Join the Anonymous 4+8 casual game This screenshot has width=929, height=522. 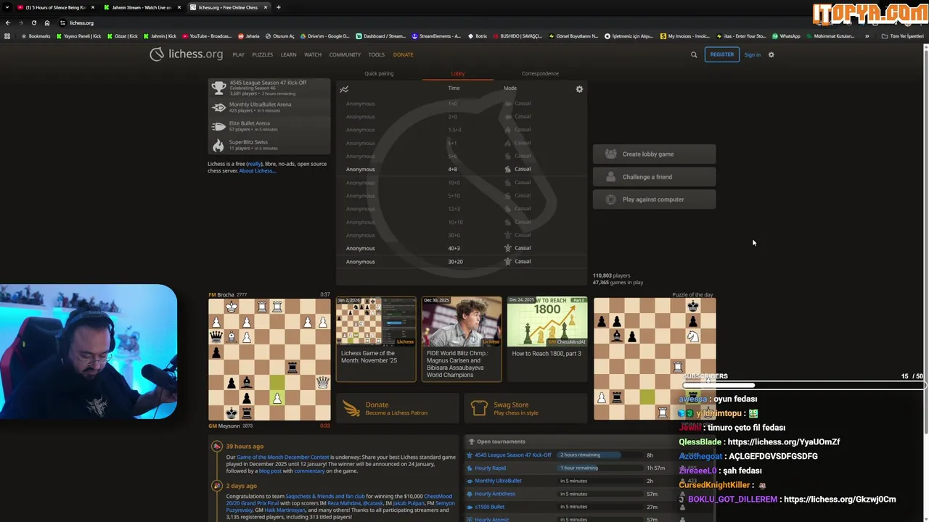462,169
